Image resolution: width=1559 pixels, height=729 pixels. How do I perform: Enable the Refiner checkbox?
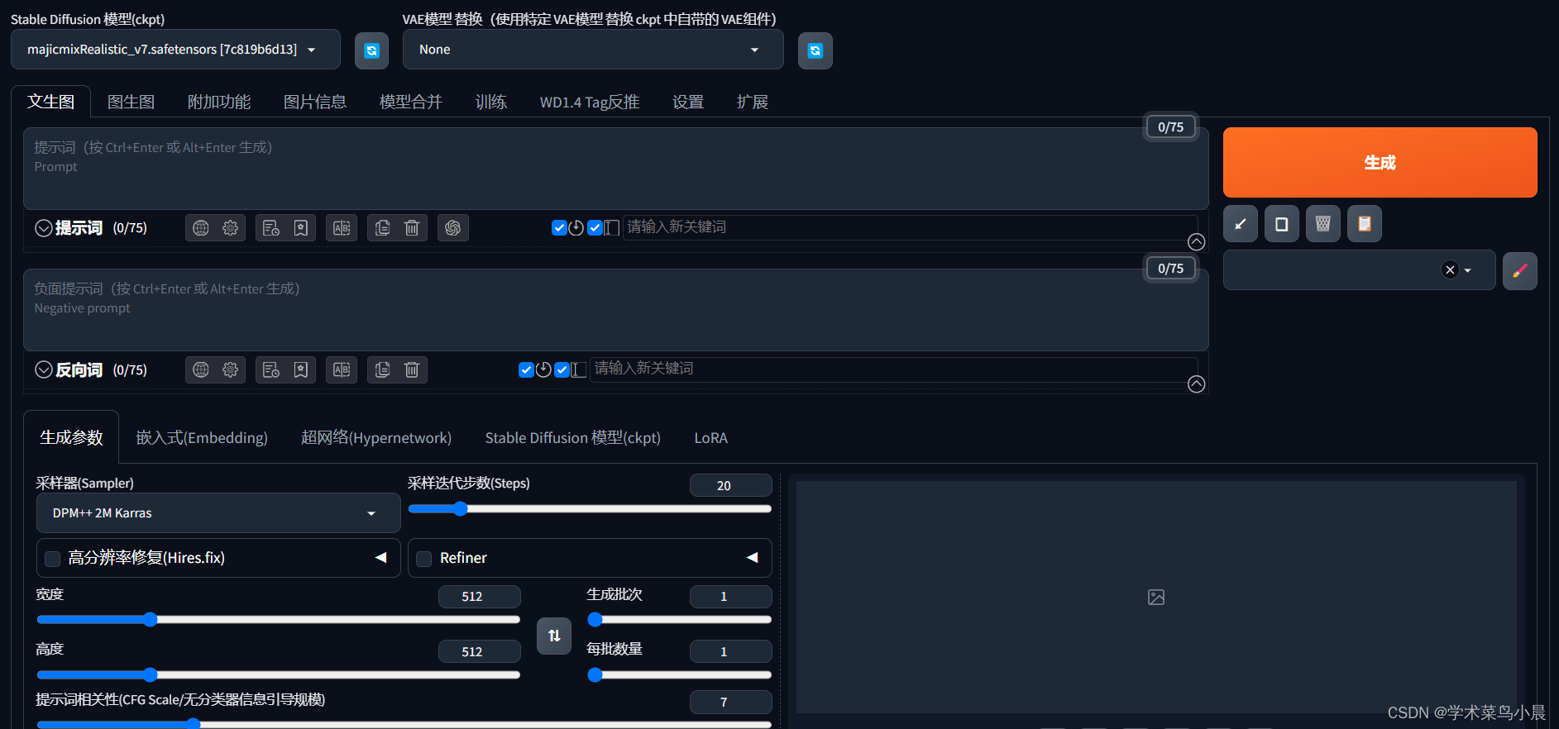pyautogui.click(x=424, y=559)
